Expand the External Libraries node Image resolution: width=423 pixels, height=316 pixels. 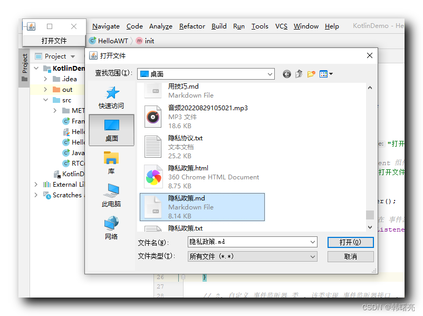point(35,184)
